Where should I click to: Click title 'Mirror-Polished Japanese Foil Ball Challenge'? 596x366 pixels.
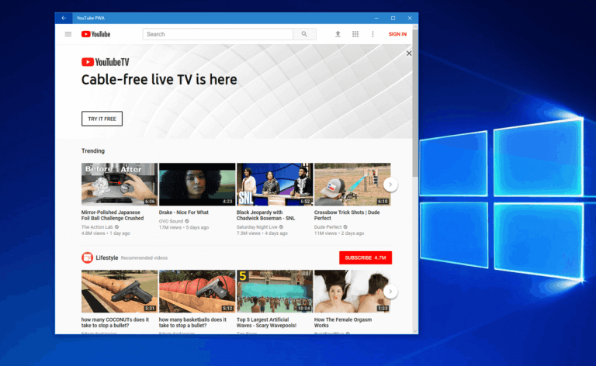113,216
